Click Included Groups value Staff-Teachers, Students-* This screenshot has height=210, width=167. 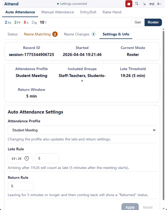pyautogui.click(x=82, y=78)
